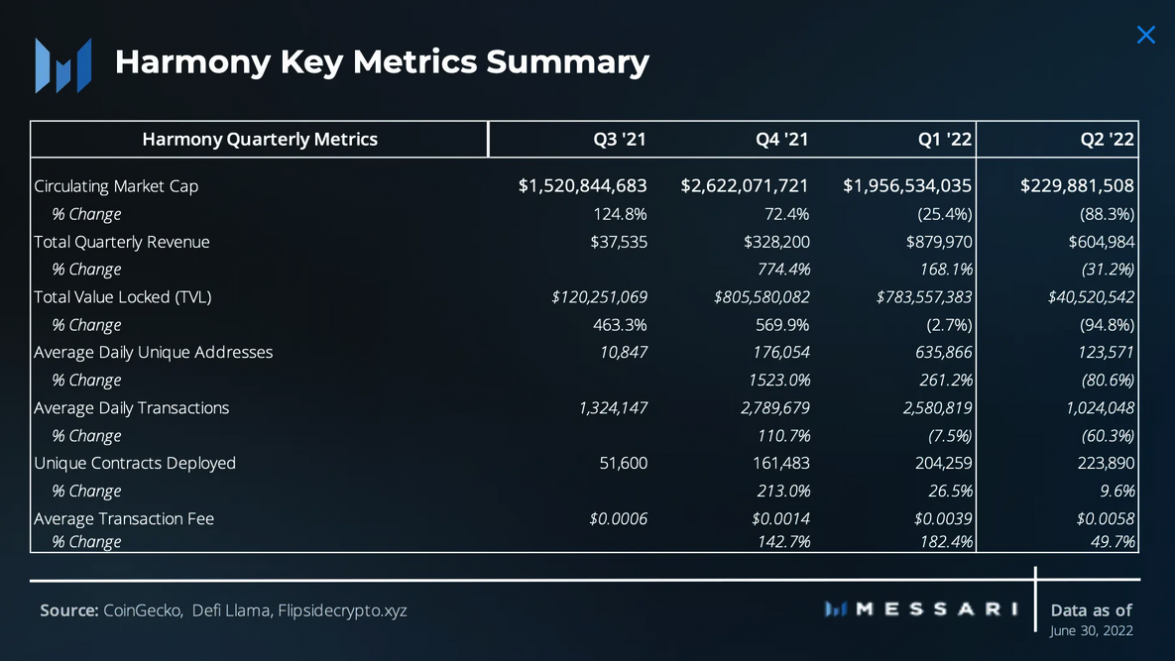Click the $120,251,069 TVL value

(x=600, y=297)
